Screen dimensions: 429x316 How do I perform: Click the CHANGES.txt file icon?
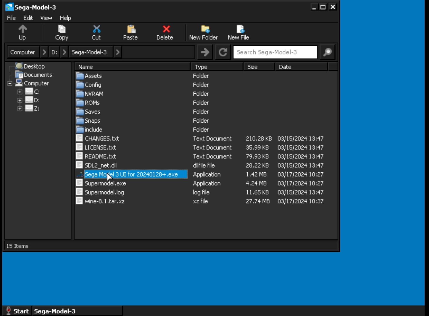pos(79,138)
